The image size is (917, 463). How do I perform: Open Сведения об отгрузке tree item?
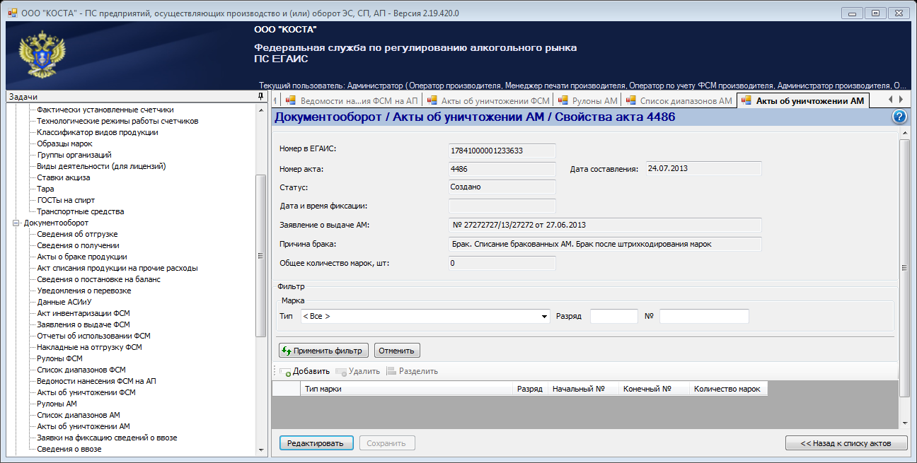click(x=77, y=234)
